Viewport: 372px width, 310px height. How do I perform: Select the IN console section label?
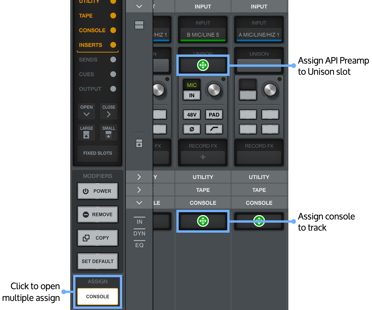(x=139, y=222)
